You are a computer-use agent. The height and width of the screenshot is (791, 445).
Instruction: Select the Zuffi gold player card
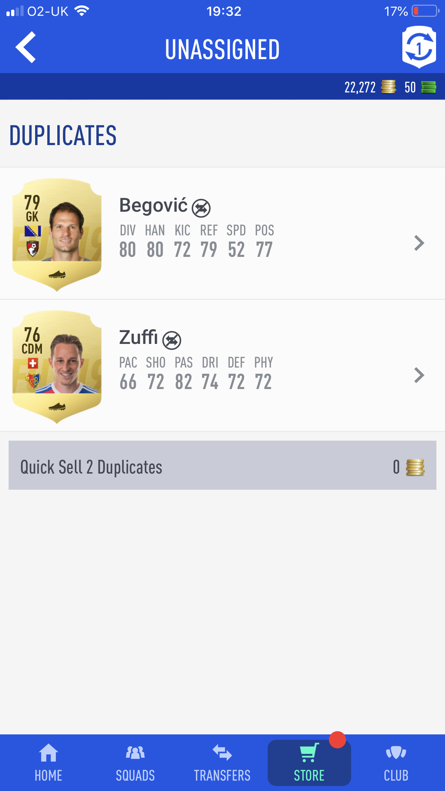tap(57, 367)
